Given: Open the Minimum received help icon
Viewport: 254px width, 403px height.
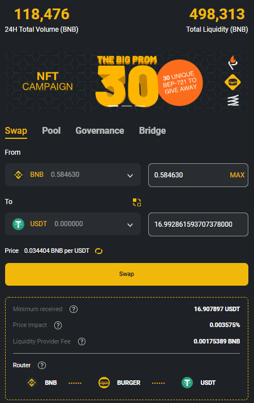Looking at the screenshot, I should (74, 309).
